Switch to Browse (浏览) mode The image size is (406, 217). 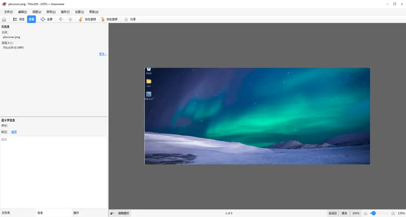tap(19, 19)
